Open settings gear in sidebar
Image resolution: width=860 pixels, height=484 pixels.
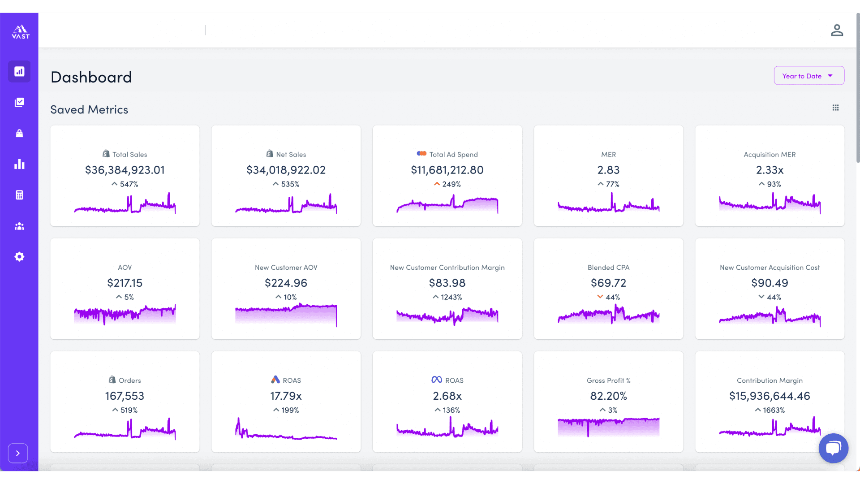coord(19,257)
